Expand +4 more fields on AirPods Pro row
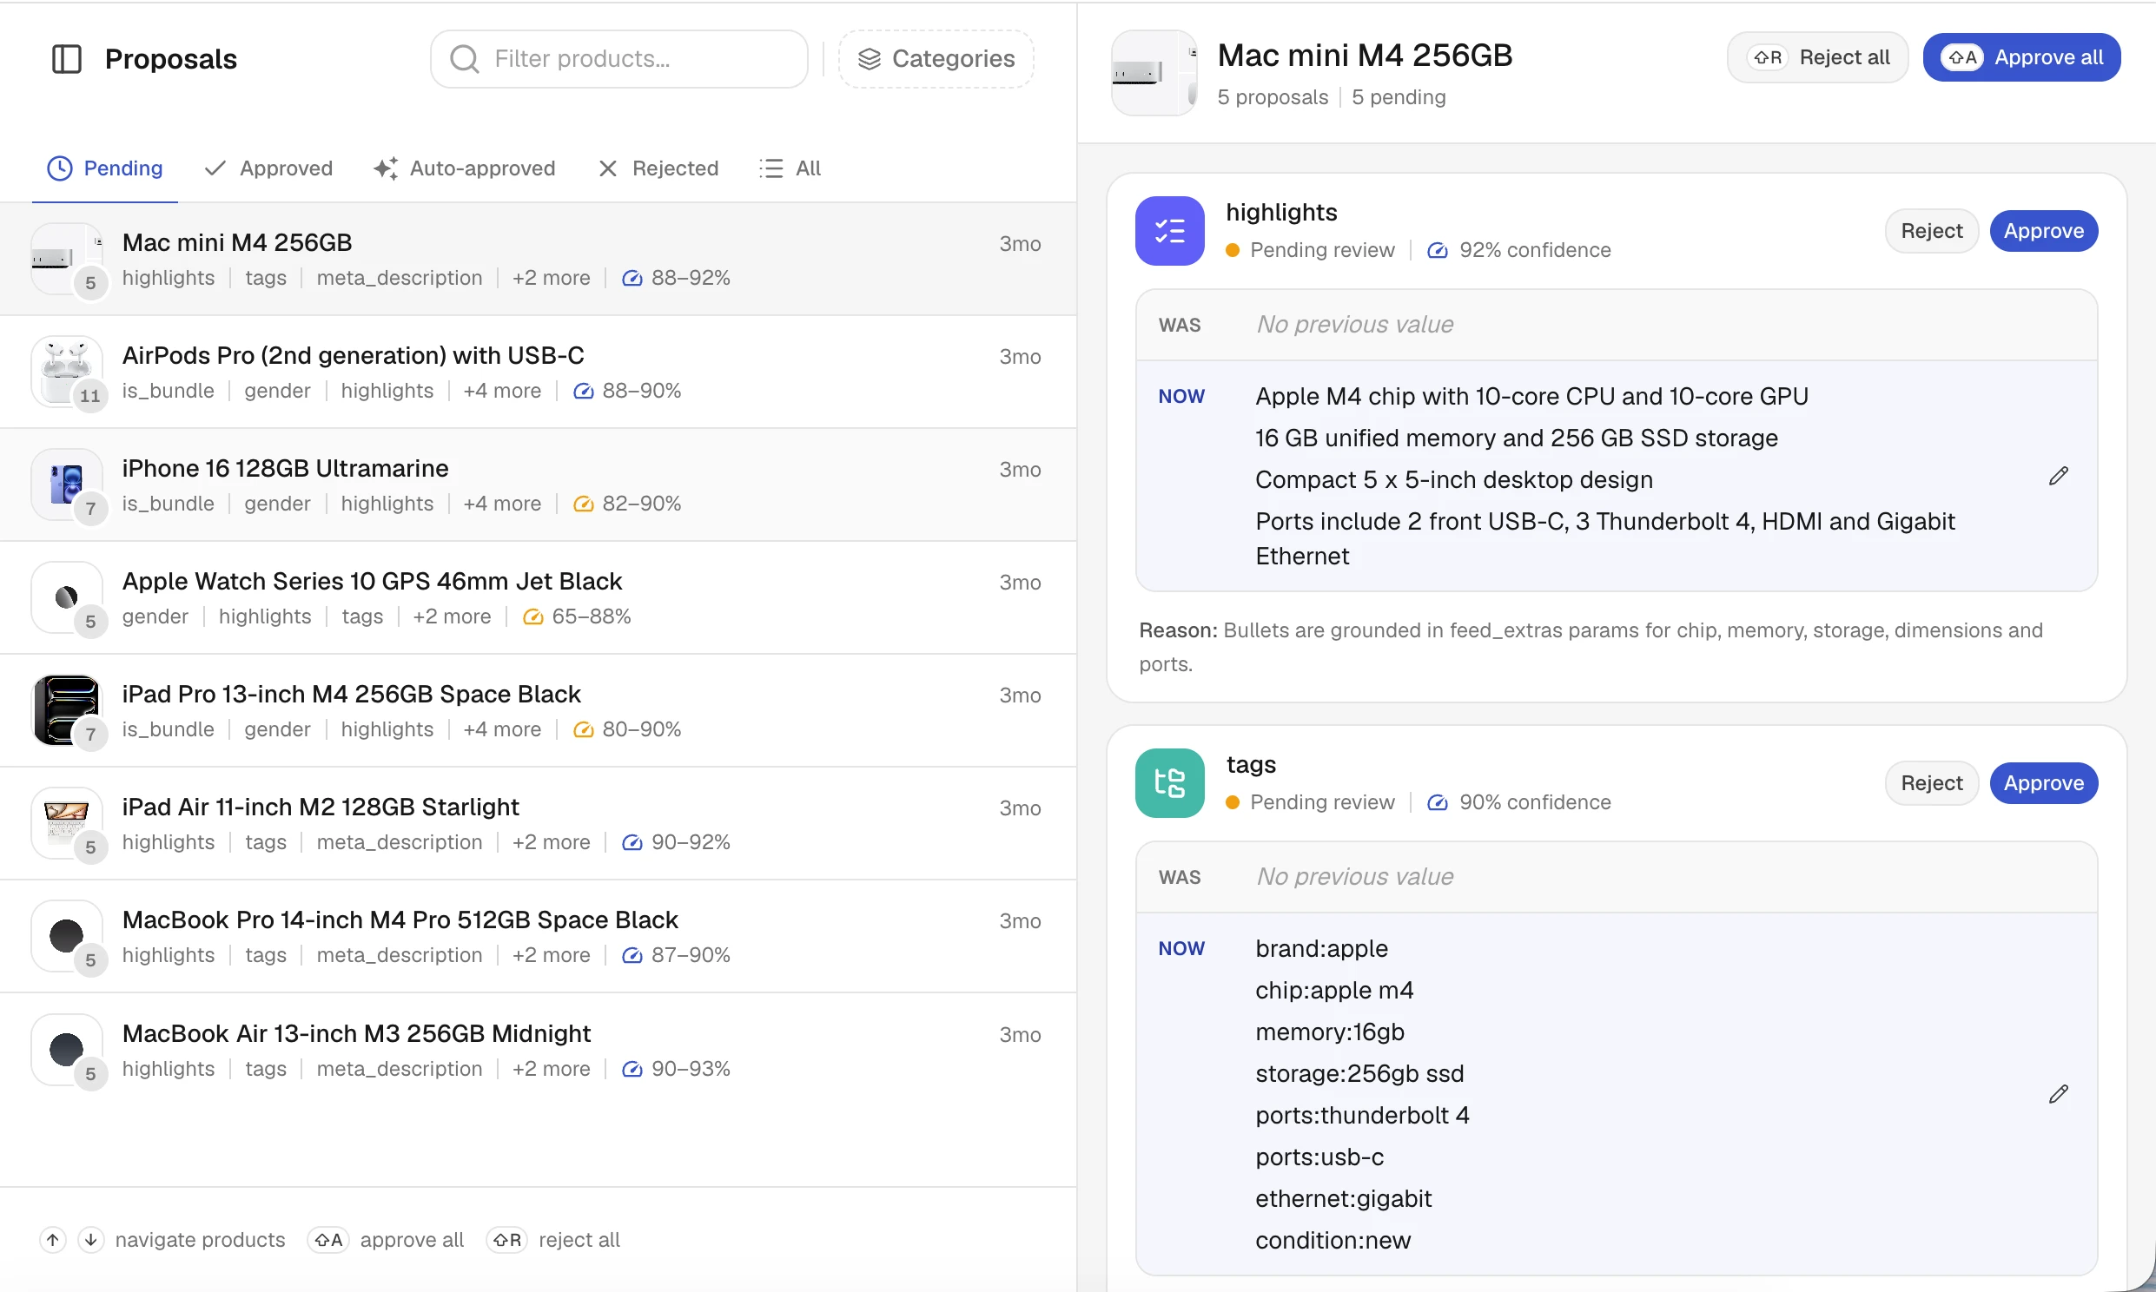The height and width of the screenshot is (1292, 2156). (502, 392)
